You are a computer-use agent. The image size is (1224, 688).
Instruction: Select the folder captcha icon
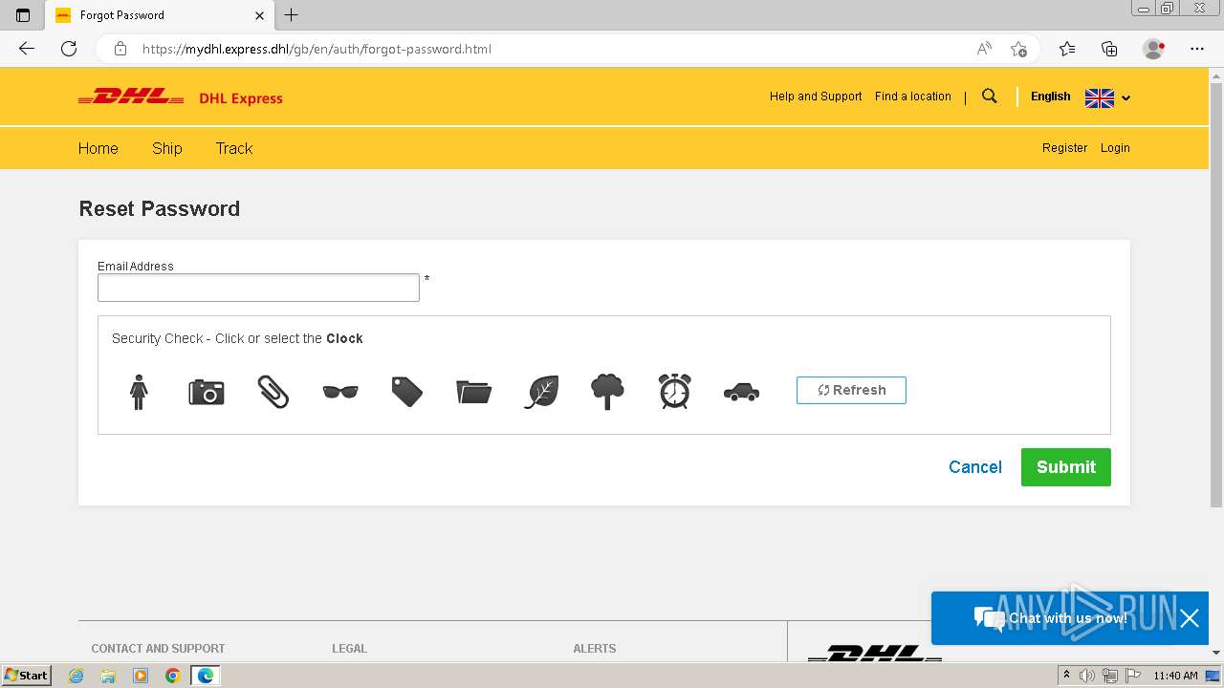tap(473, 392)
